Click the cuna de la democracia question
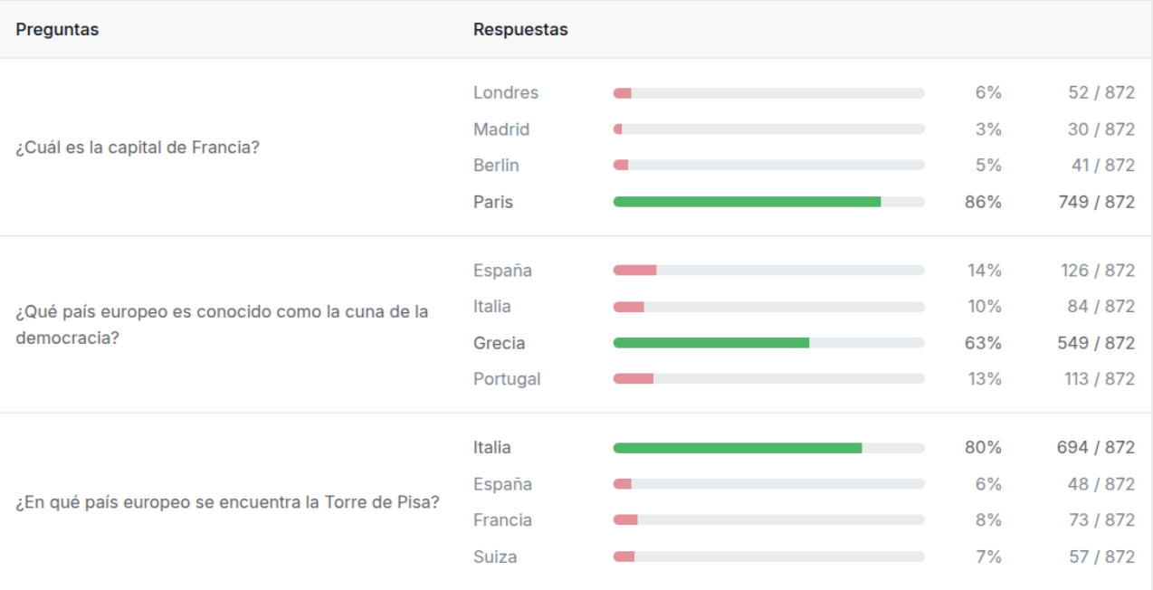The width and height of the screenshot is (1153, 590). click(222, 325)
